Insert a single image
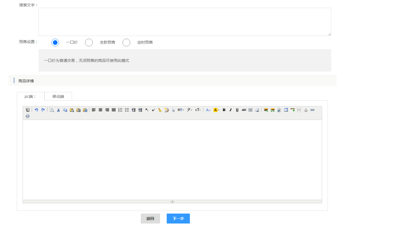 click(x=266, y=110)
